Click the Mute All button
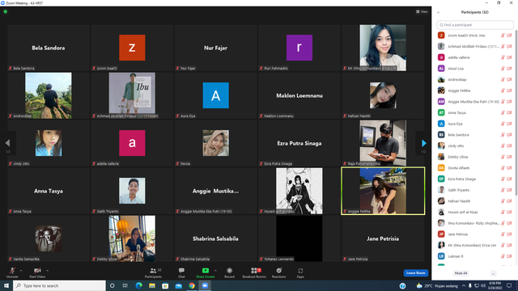The height and width of the screenshot is (291, 518). pyautogui.click(x=461, y=273)
